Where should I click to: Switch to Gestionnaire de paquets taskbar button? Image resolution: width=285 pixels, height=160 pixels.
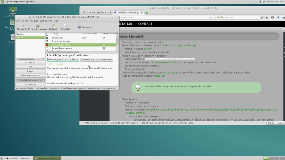[47, 158]
